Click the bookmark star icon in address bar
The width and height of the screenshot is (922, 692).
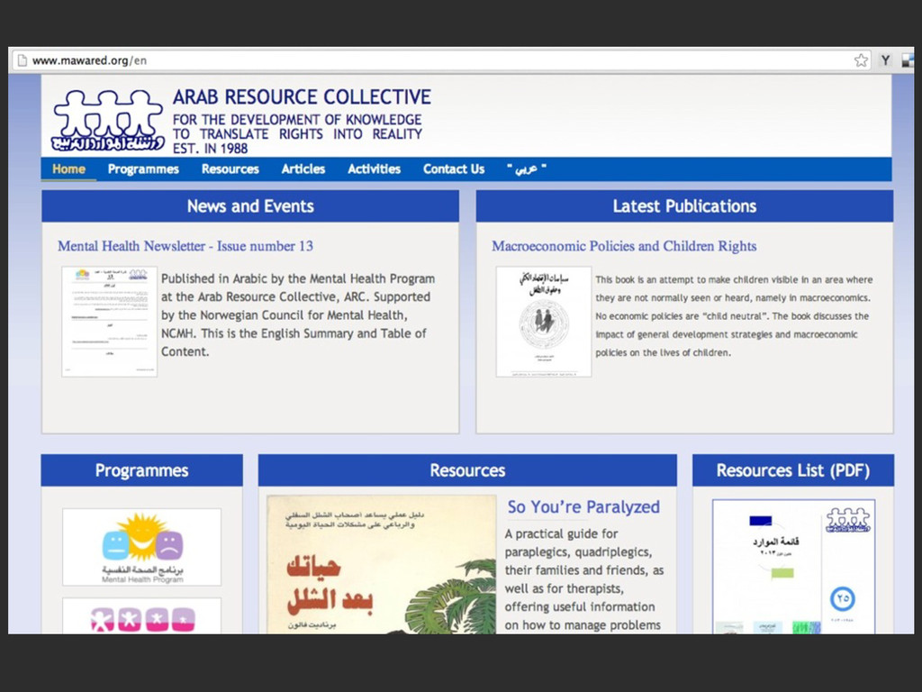click(x=861, y=60)
